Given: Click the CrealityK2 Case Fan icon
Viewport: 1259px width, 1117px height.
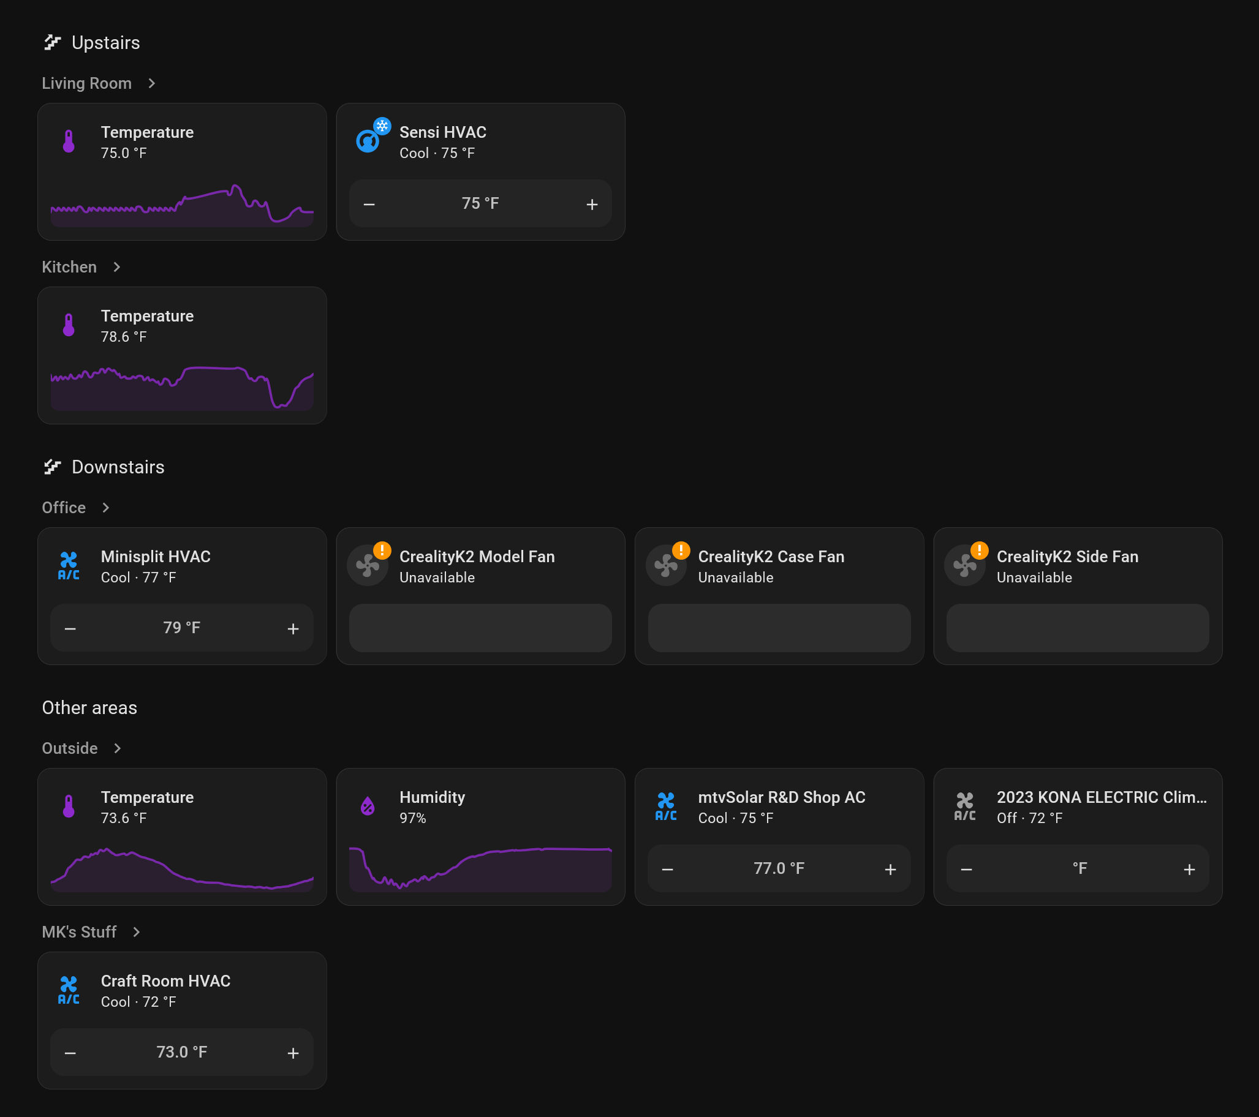Looking at the screenshot, I should [666, 565].
